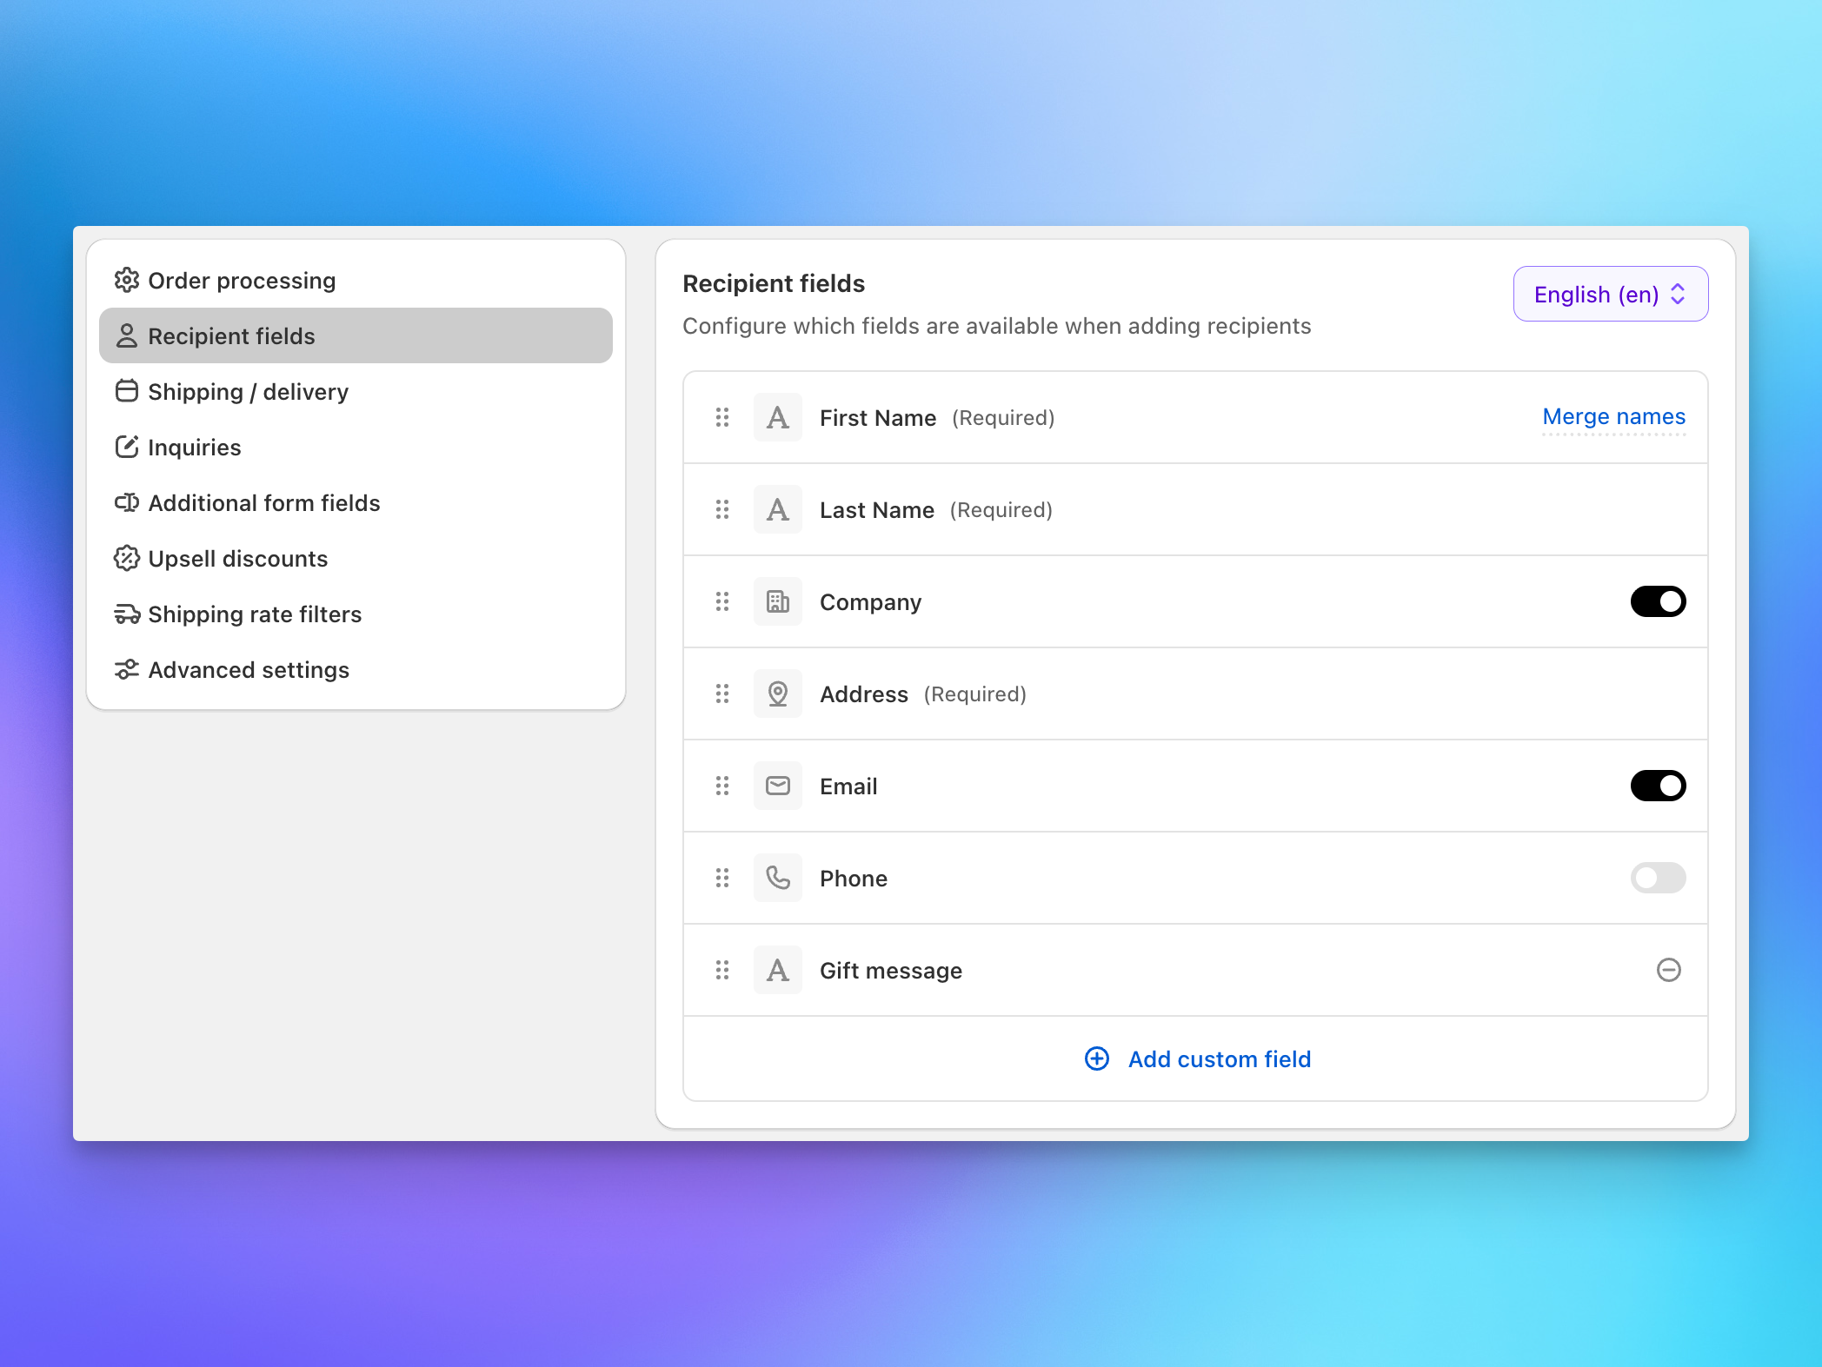Image resolution: width=1822 pixels, height=1367 pixels.
Task: Select the Upsell discounts badge icon
Action: [x=127, y=559]
